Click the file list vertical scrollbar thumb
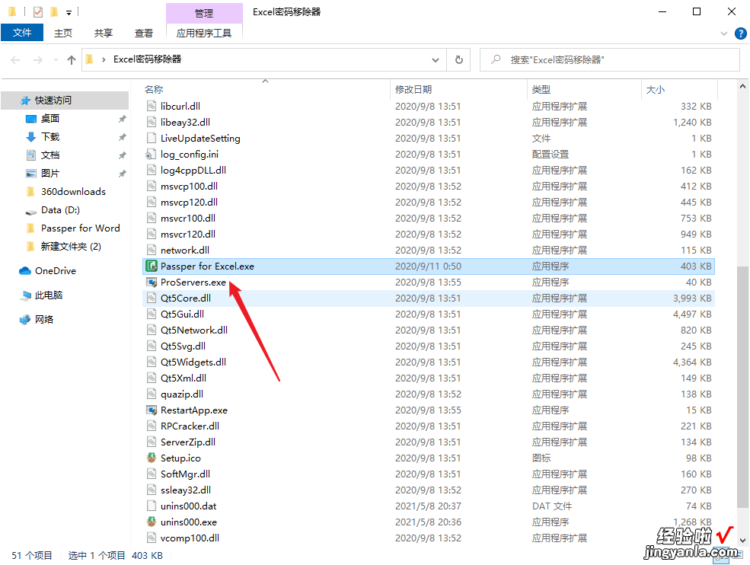Viewport: 750px width, 565px height. (x=742, y=387)
